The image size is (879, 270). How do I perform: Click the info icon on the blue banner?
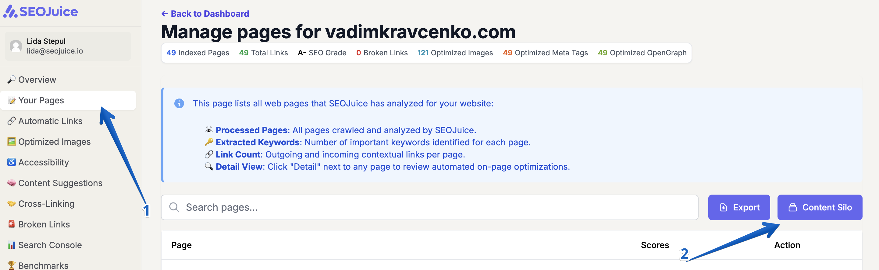(180, 103)
